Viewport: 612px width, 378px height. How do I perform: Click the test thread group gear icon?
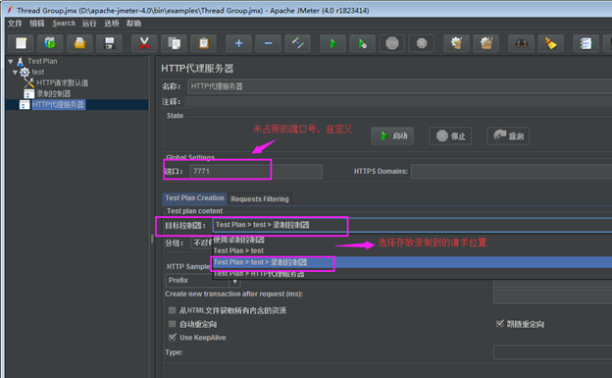click(x=25, y=72)
